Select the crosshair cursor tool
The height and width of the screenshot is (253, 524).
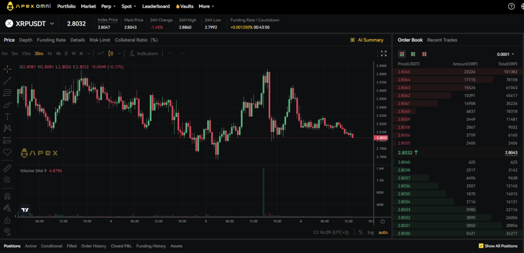[x=7, y=69]
